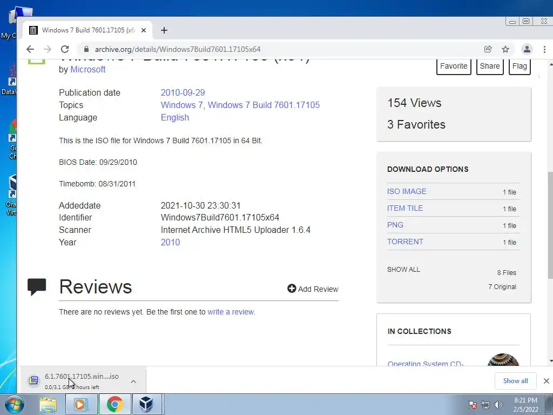Open the Microsoft author link
This screenshot has width=553, height=415.
(x=88, y=70)
